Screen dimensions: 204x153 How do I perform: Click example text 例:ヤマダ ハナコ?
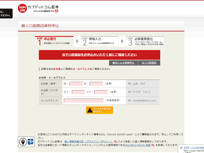pos(139,92)
